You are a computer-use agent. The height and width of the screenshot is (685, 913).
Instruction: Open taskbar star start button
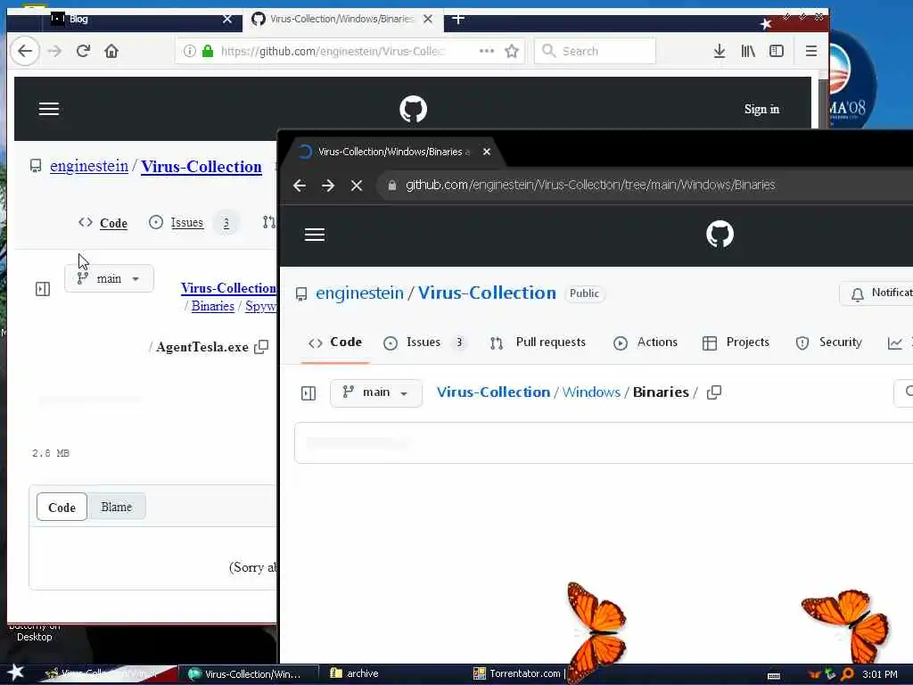[x=16, y=673]
